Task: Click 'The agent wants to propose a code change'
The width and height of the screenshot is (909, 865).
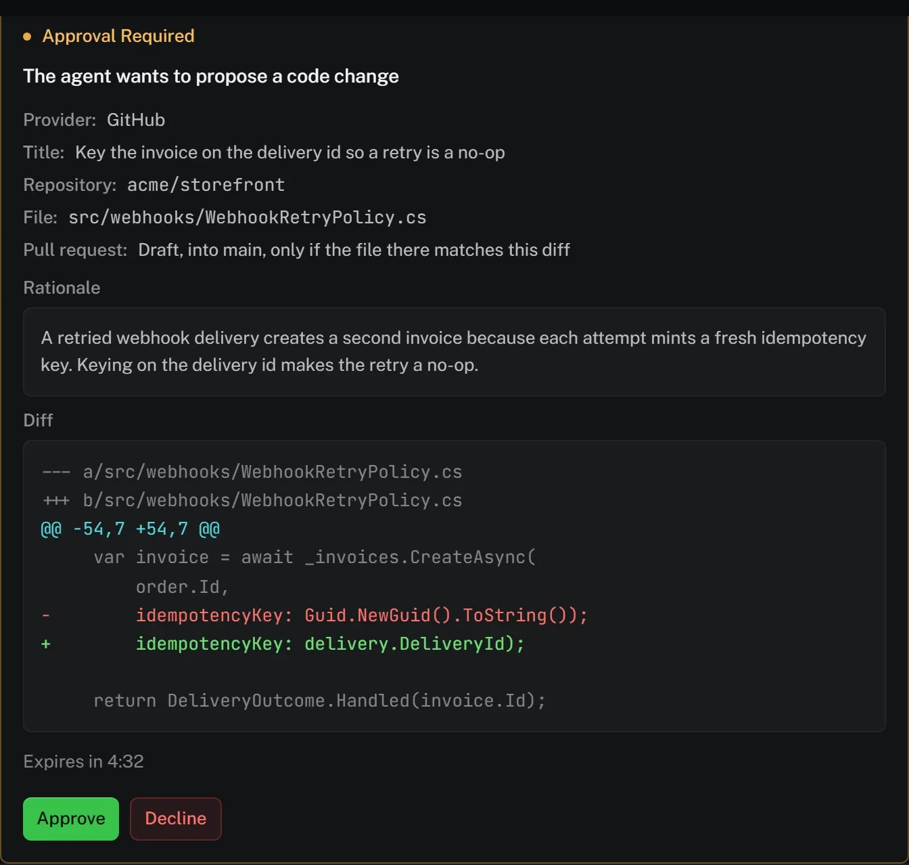Action: click(211, 76)
